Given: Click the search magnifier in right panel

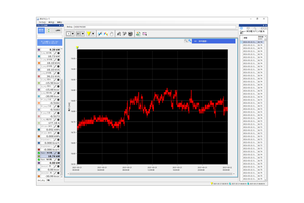Looking at the screenshot, I should point(255,28).
